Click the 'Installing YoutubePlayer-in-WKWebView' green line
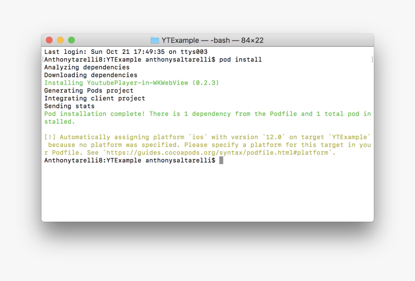Image resolution: width=415 pixels, height=281 pixels. click(x=132, y=83)
